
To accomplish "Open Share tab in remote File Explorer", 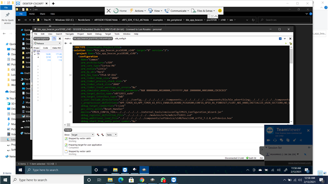I will tap(43, 14).
